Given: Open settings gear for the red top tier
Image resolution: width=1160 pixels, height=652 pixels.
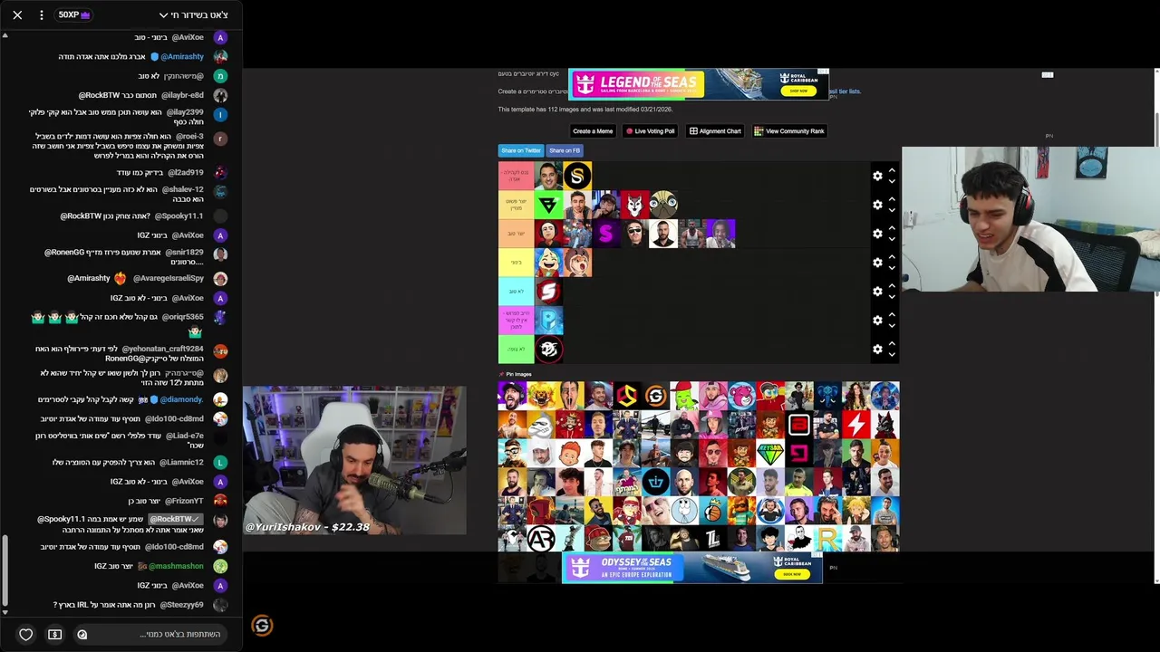Looking at the screenshot, I should [x=877, y=176].
